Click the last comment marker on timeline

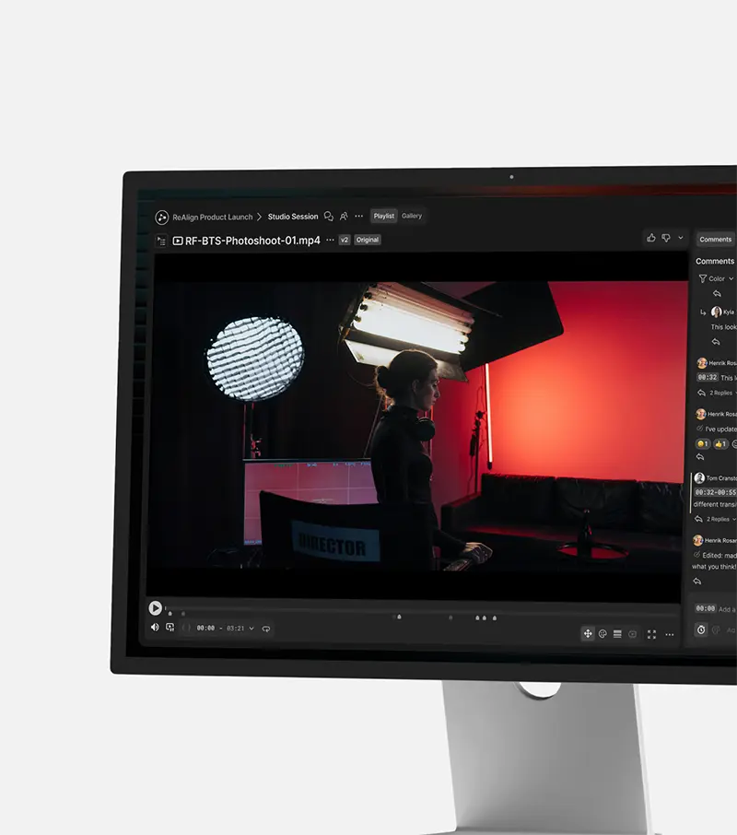click(495, 618)
